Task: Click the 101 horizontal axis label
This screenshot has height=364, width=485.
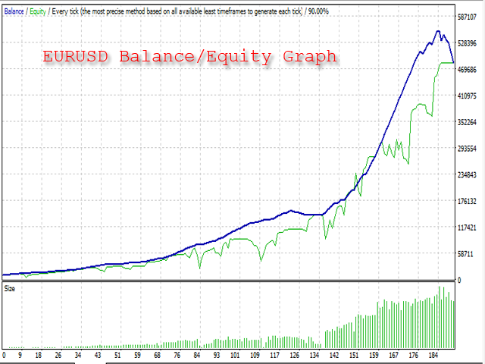Action: coord(235,355)
